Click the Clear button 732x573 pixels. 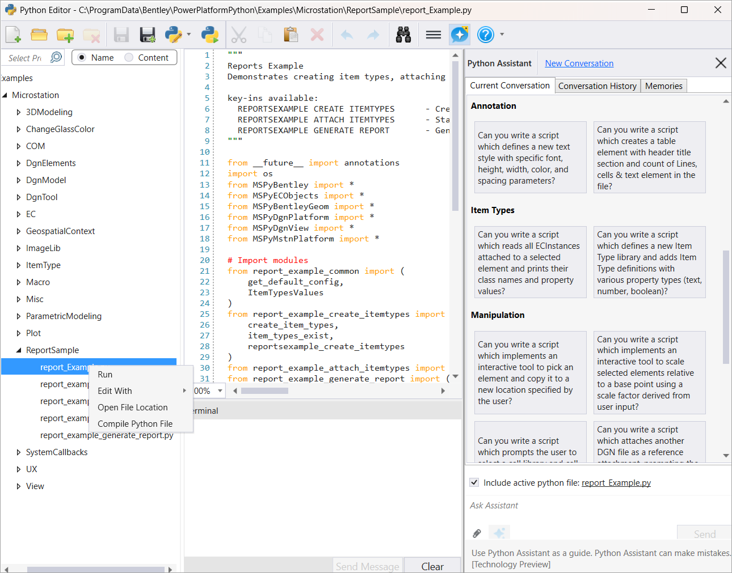tap(432, 566)
